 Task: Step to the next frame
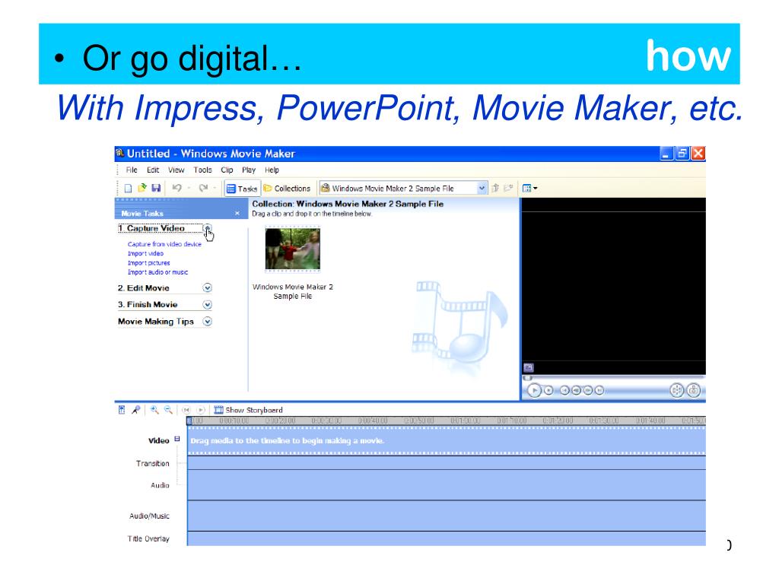click(588, 390)
